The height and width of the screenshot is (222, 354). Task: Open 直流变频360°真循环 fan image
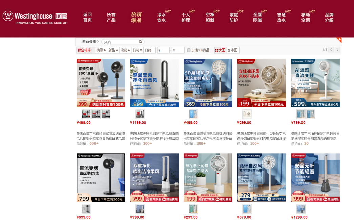pyautogui.click(x=101, y=83)
